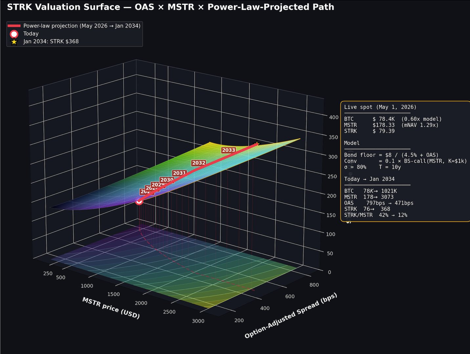The width and height of the screenshot is (470, 354).
Task: Click the 'OAS 797bps → 471bps' line
Action: point(379,203)
